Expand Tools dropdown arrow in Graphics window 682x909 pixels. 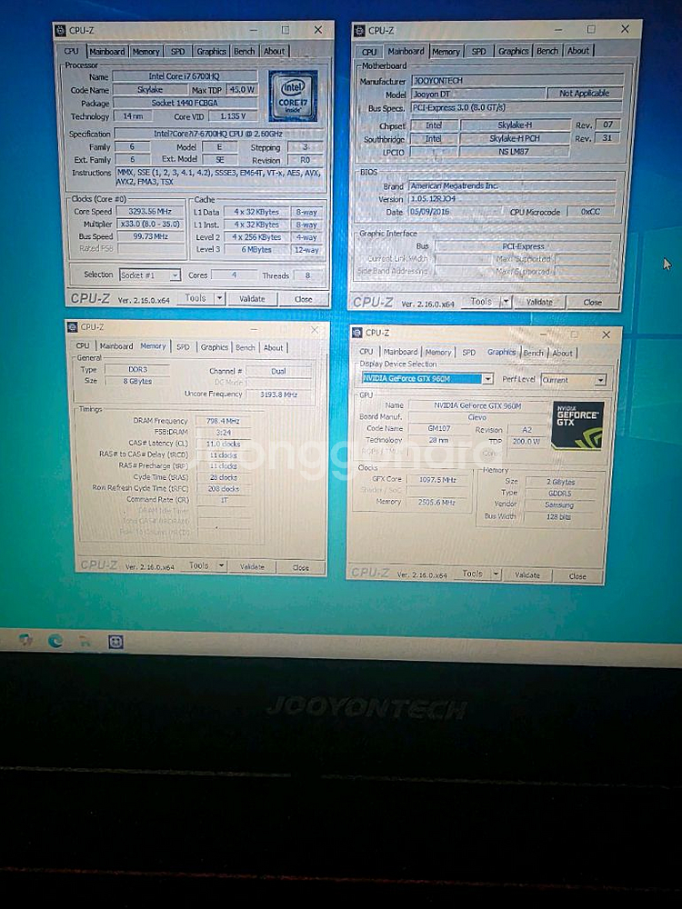click(496, 574)
